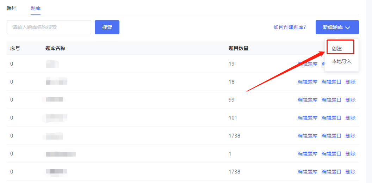
Task: Click 编辑题库 for the 101-question row
Action: point(307,118)
